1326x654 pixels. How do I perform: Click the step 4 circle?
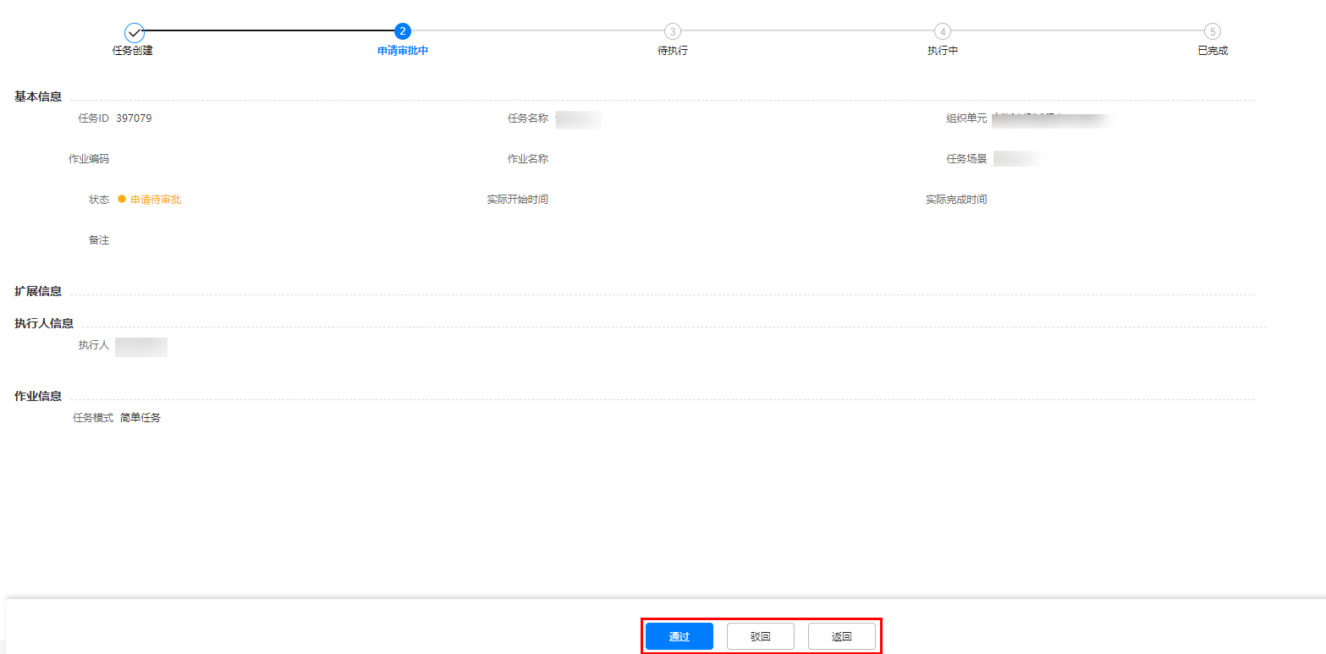point(942,31)
